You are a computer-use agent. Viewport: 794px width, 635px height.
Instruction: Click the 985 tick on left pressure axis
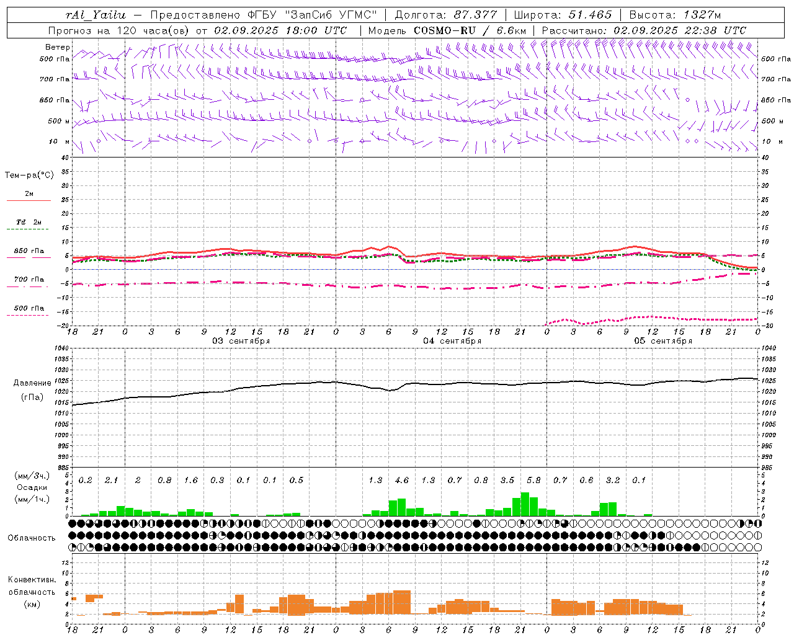point(62,468)
